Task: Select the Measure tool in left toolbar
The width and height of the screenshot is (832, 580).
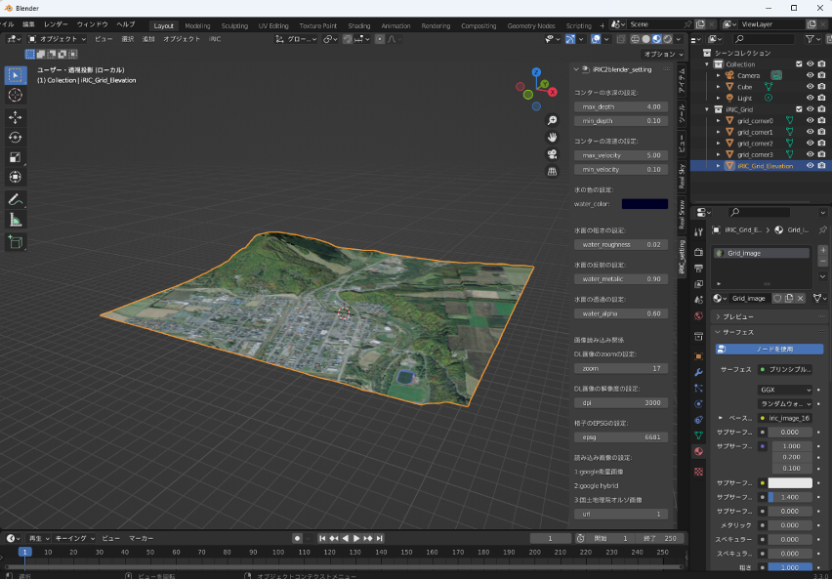Action: pyautogui.click(x=16, y=220)
